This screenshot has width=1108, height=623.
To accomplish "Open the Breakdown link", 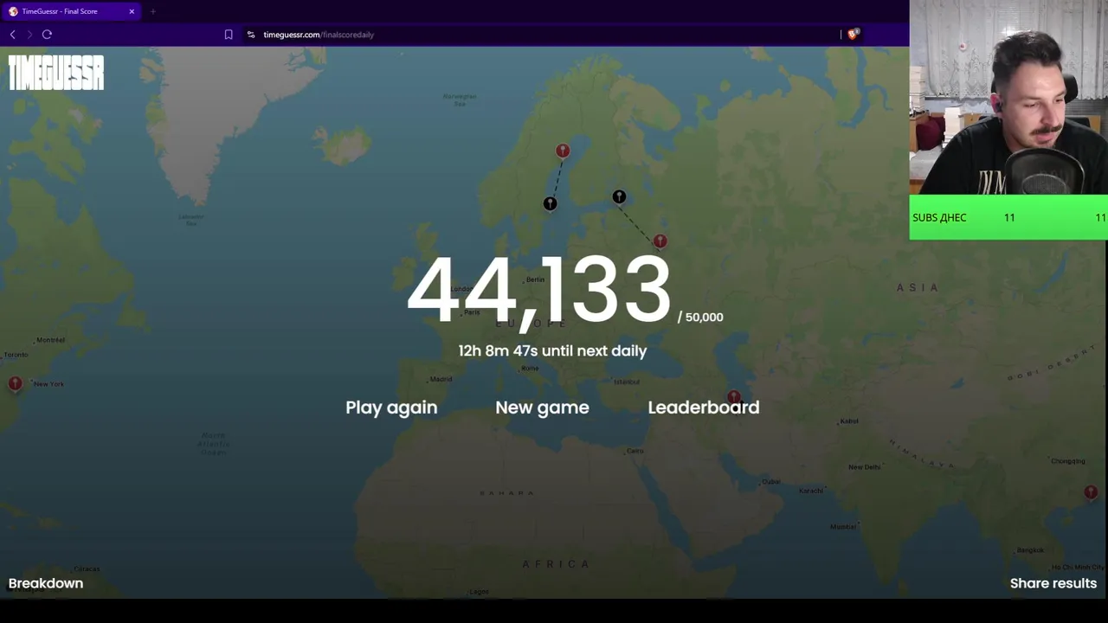I will (46, 583).
